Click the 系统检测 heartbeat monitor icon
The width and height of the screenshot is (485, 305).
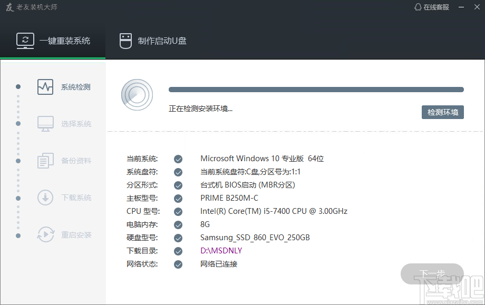click(x=45, y=87)
